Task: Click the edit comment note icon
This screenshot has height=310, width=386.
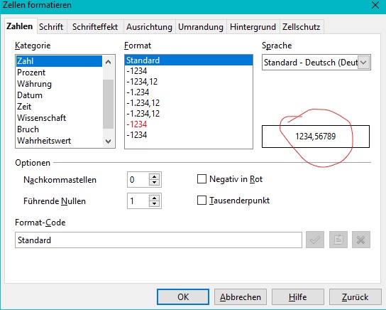Action: coord(338,240)
